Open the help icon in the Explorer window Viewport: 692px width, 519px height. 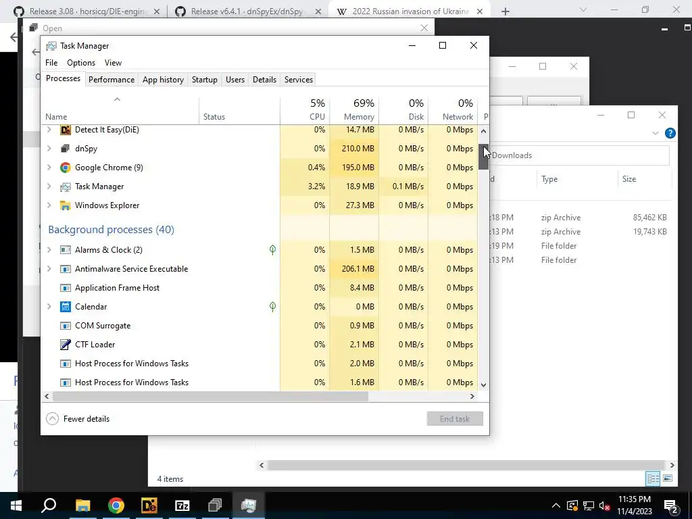point(670,133)
